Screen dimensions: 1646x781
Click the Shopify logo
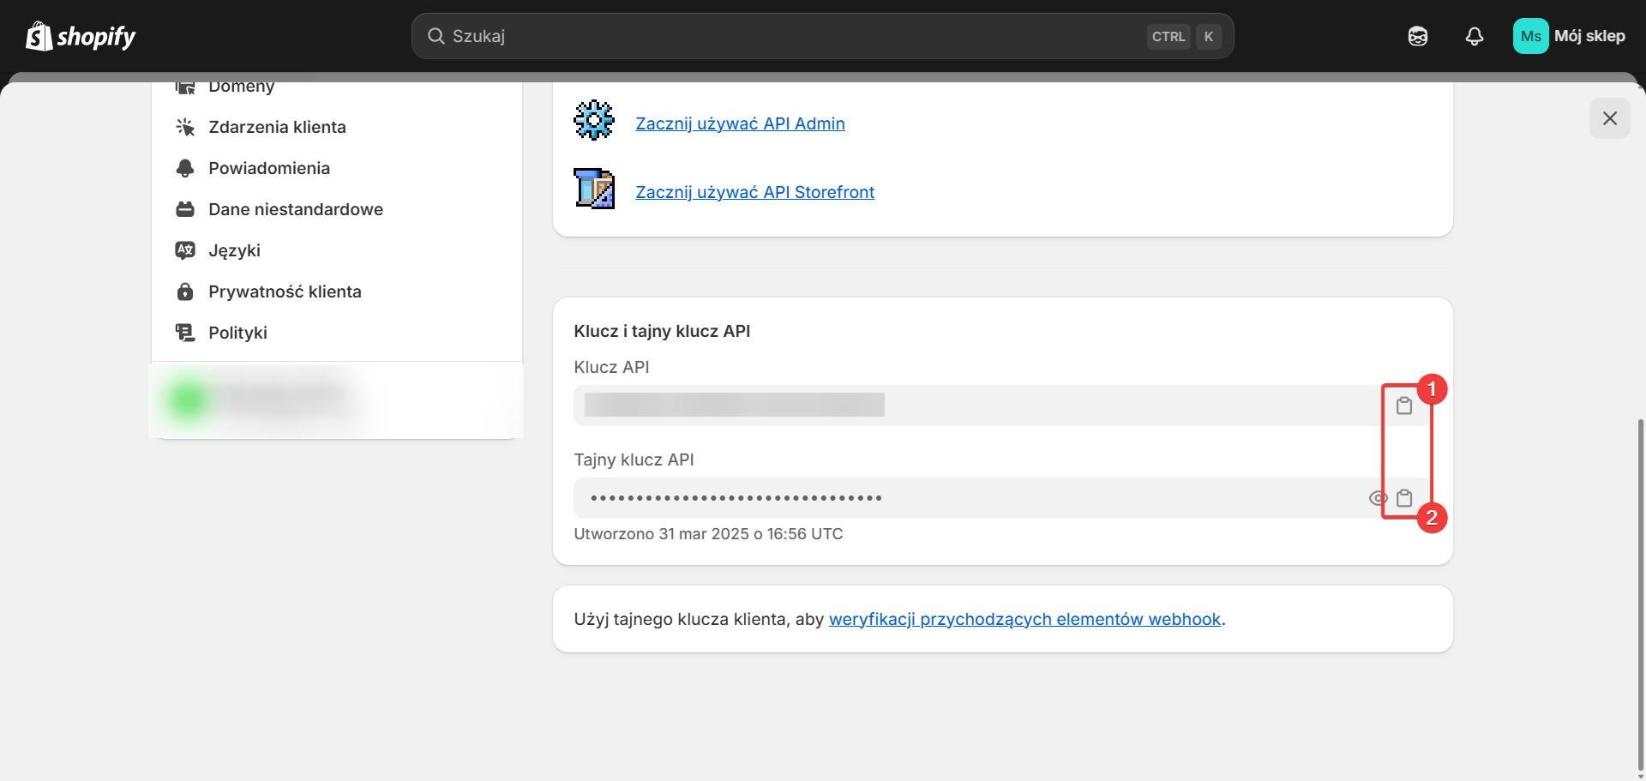coord(81,36)
